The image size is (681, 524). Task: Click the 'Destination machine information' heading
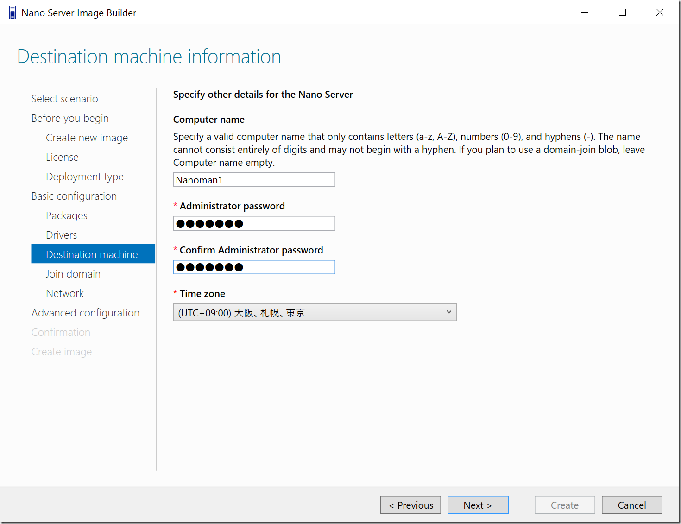click(x=149, y=57)
